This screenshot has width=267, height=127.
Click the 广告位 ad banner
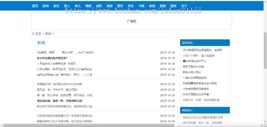(132, 21)
